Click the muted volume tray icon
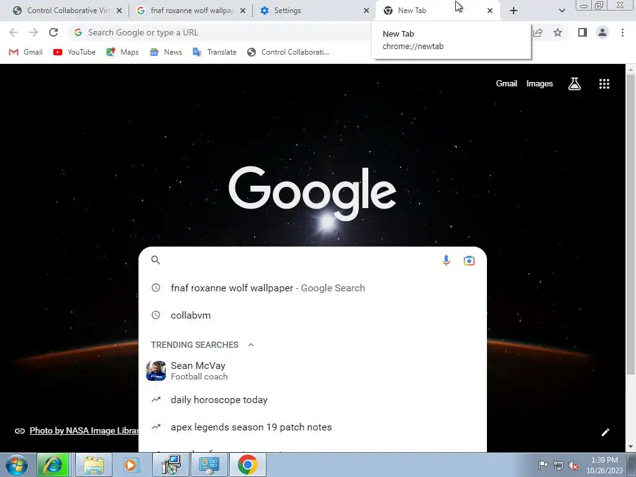636x477 pixels. point(573,465)
